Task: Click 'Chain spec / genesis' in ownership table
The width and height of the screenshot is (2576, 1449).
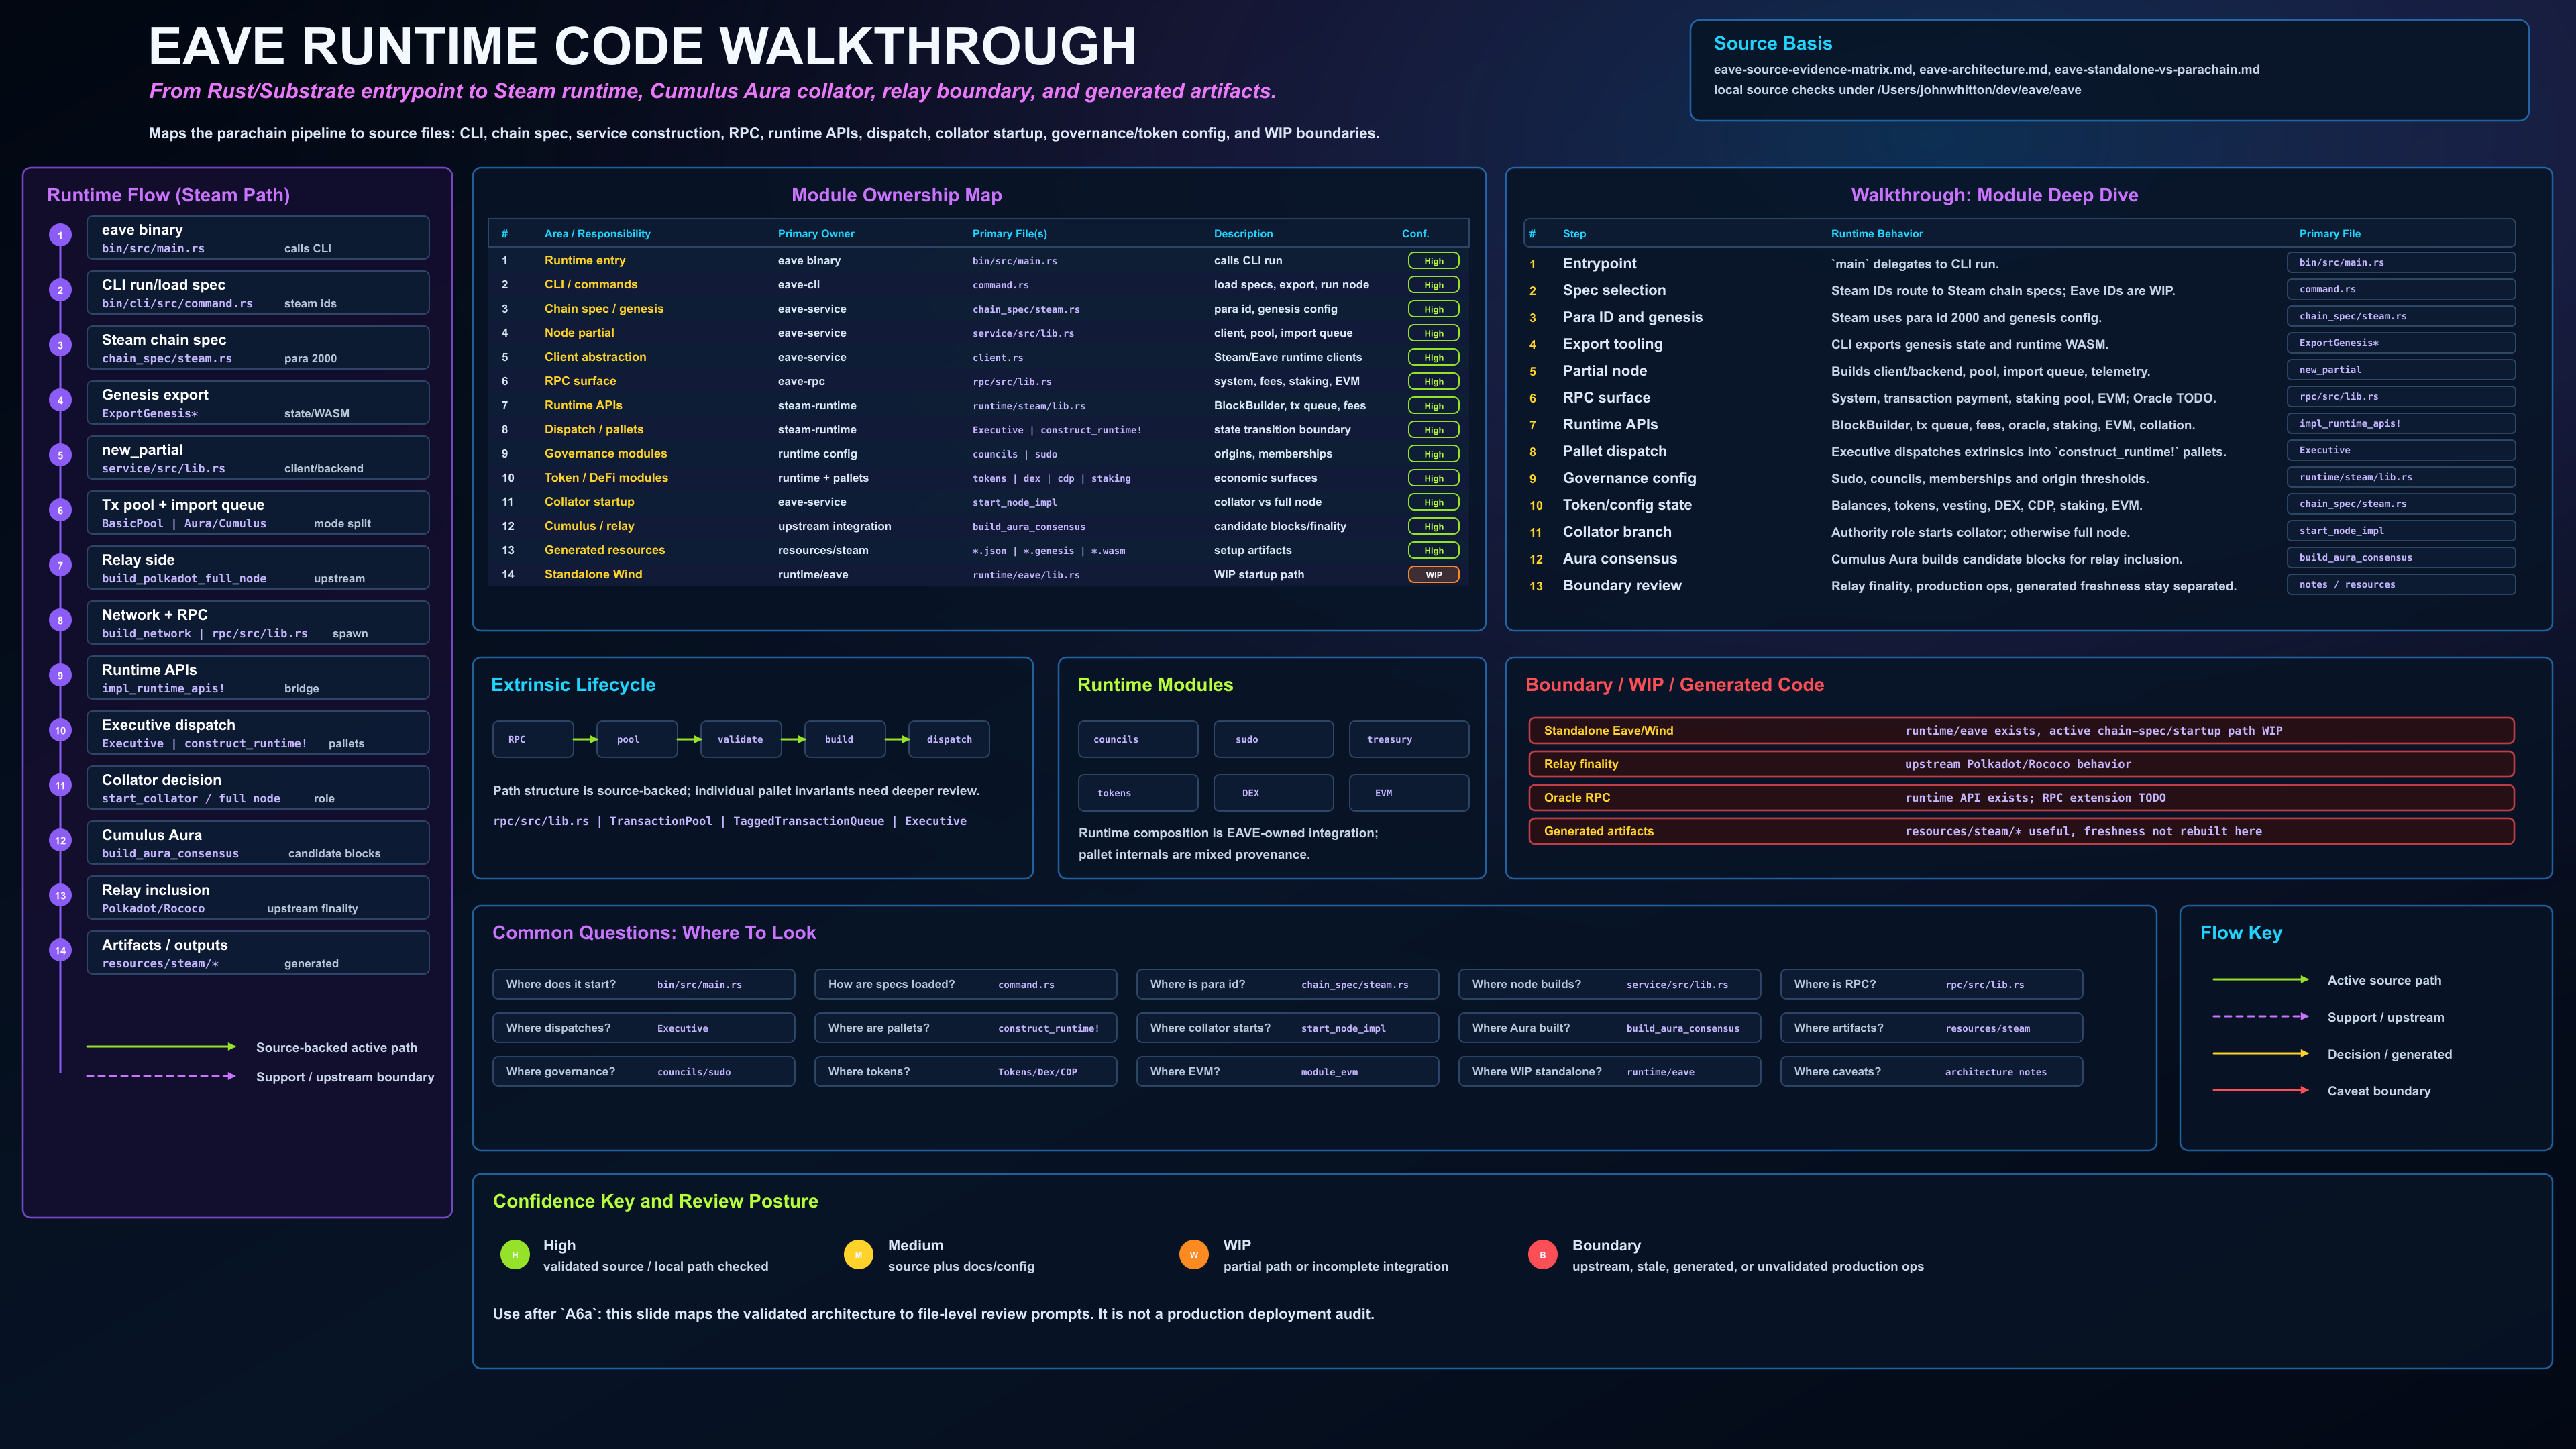Action: 604,309
